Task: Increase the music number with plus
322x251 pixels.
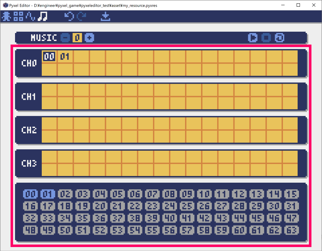Action: point(89,38)
